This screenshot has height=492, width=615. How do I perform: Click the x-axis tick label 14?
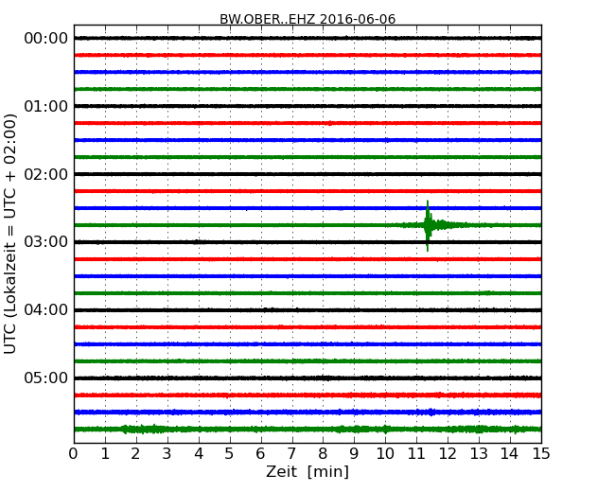510,453
